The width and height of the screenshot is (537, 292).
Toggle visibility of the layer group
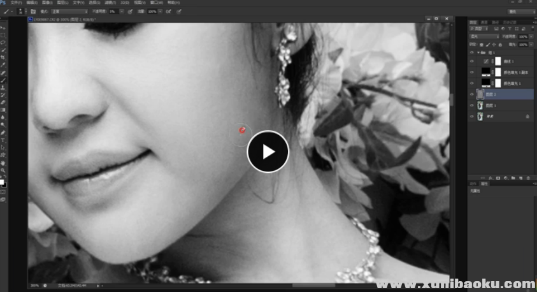pyautogui.click(x=471, y=52)
